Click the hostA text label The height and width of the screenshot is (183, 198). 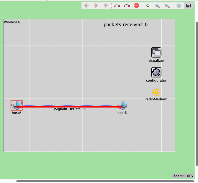(x=17, y=113)
